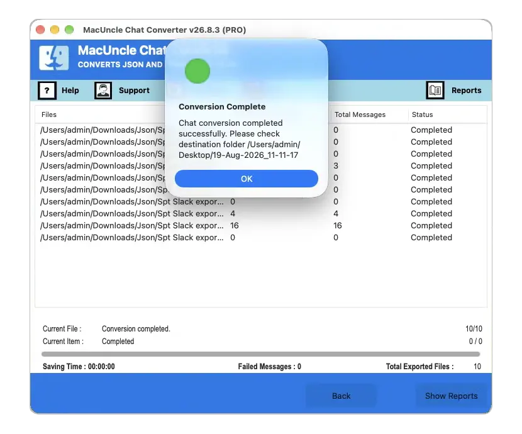522x434 pixels.
Task: Click the yellow minimize window button
Action: point(55,30)
